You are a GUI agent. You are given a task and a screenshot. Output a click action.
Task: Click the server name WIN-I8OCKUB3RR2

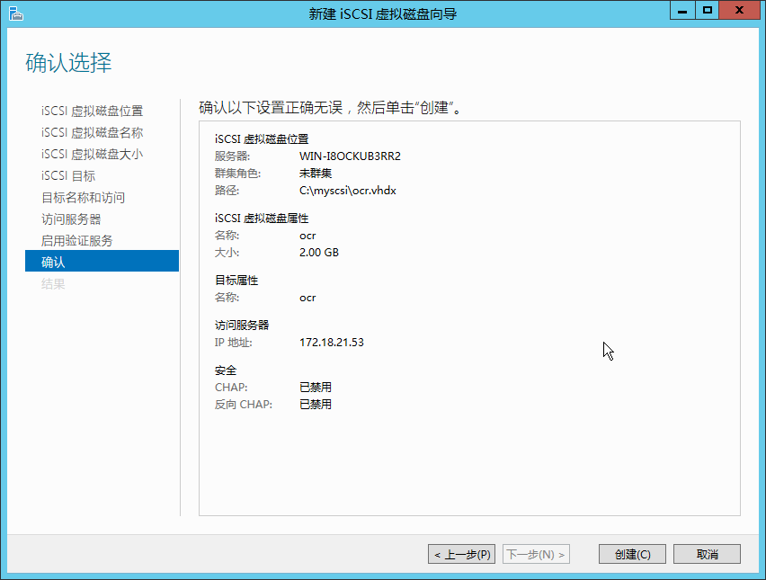[x=350, y=156]
